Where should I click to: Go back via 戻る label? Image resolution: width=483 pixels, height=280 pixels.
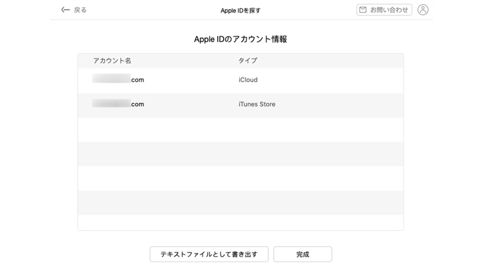80,10
